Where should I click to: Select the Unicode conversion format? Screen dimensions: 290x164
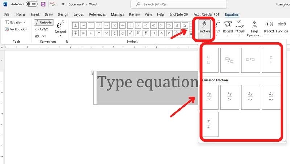click(44, 22)
